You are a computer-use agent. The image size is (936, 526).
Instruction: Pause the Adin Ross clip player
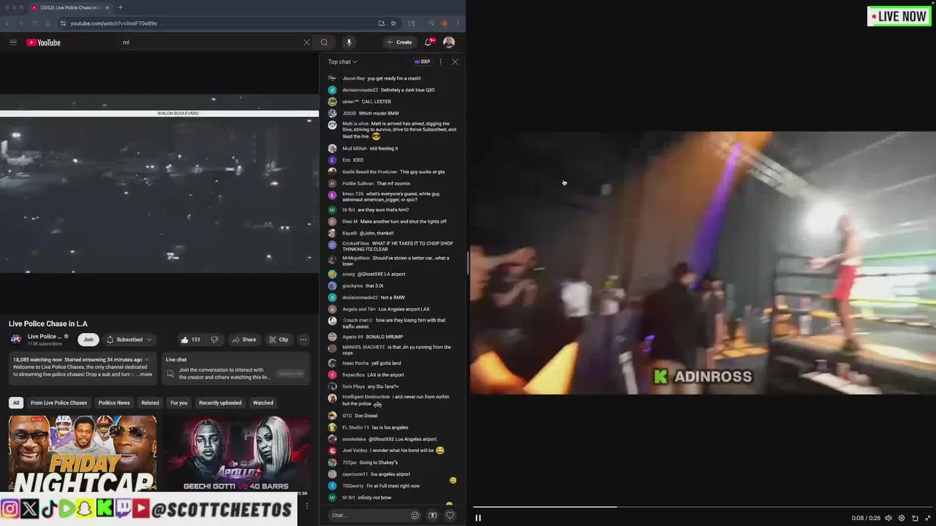pyautogui.click(x=478, y=518)
